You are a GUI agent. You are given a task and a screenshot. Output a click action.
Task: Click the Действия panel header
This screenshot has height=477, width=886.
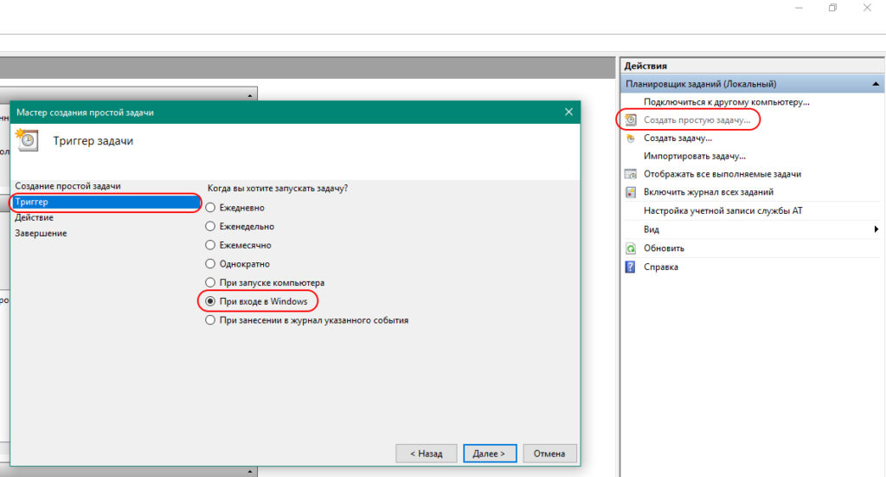coord(645,66)
